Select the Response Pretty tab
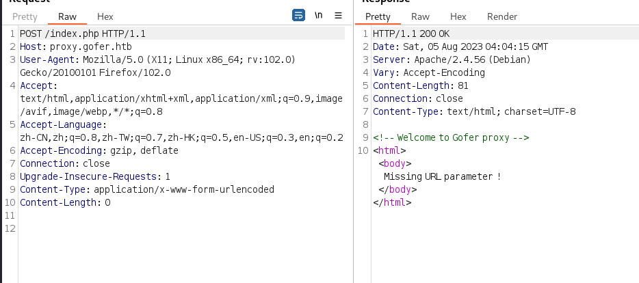The width and height of the screenshot is (639, 283). [x=378, y=16]
